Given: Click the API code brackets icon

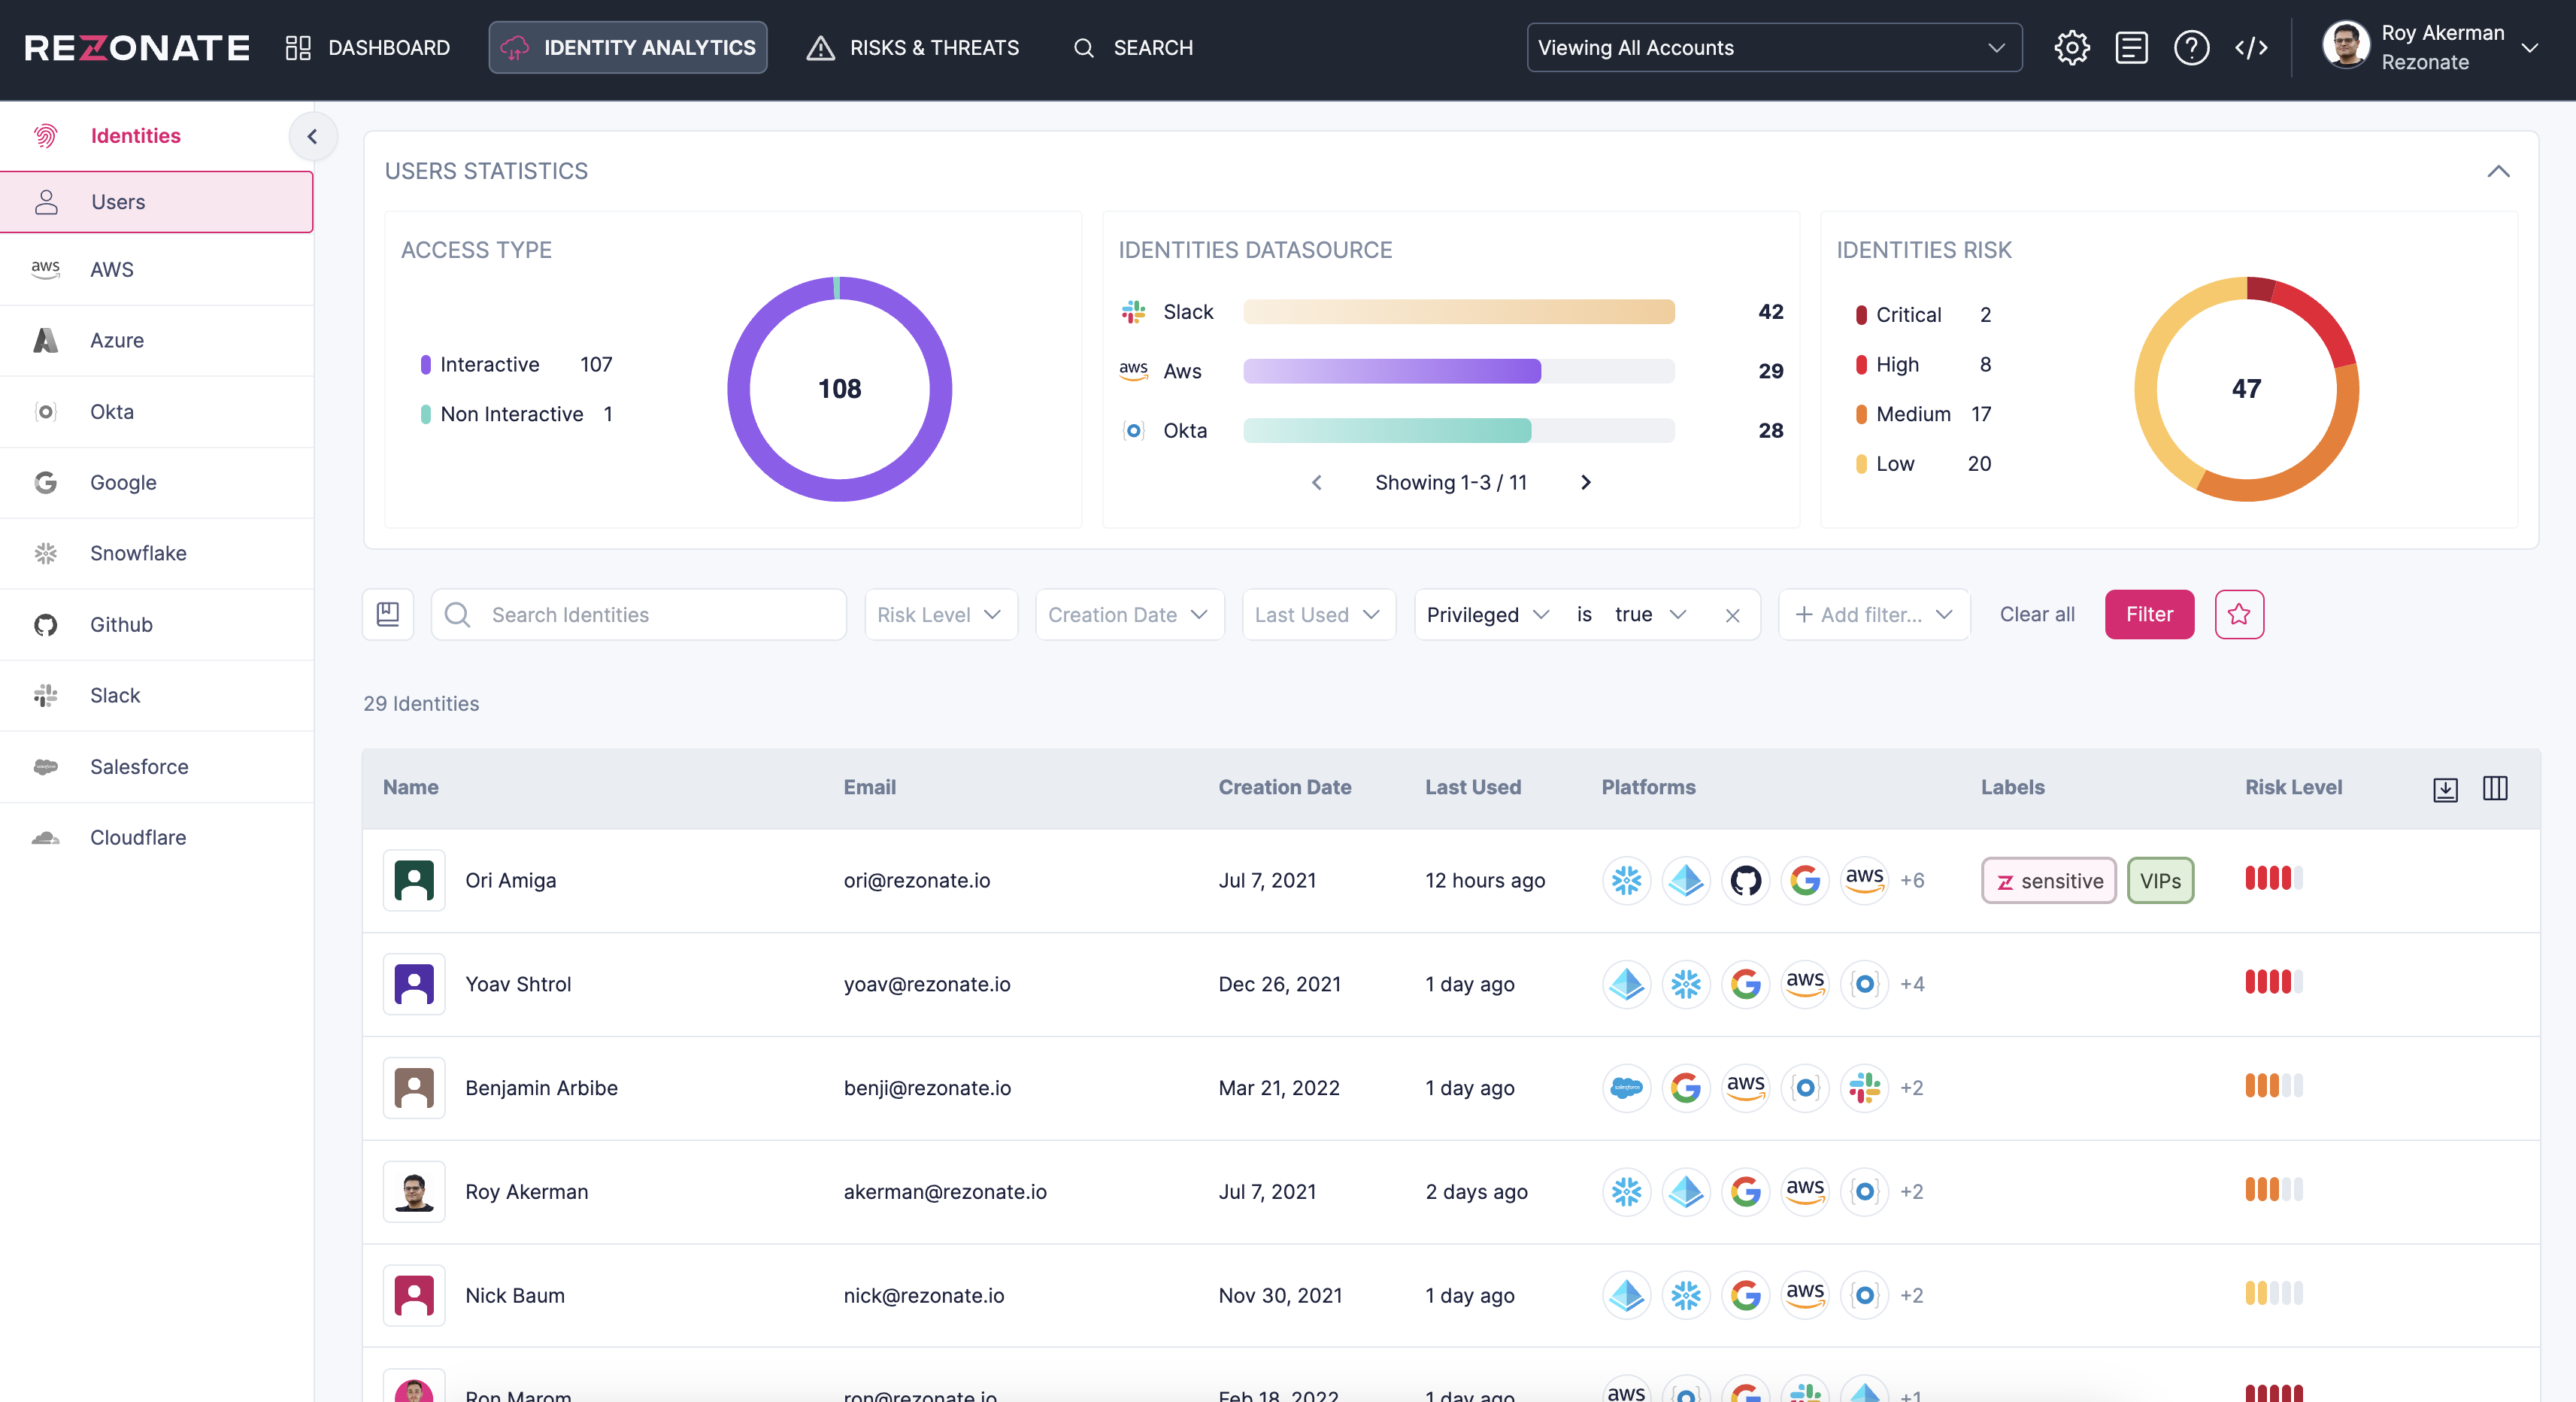Looking at the screenshot, I should 2250,48.
